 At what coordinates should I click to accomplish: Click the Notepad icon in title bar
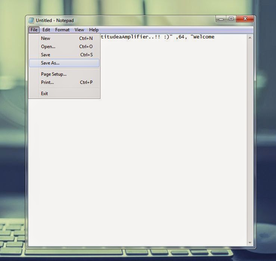[x=31, y=21]
